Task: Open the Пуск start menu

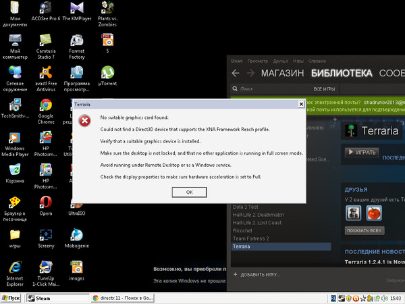Action: [11, 298]
